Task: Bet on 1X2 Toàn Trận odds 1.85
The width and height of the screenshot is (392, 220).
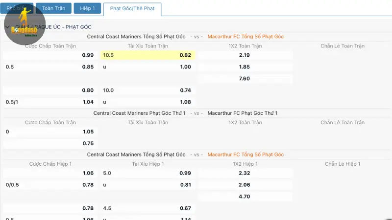Action: point(245,67)
